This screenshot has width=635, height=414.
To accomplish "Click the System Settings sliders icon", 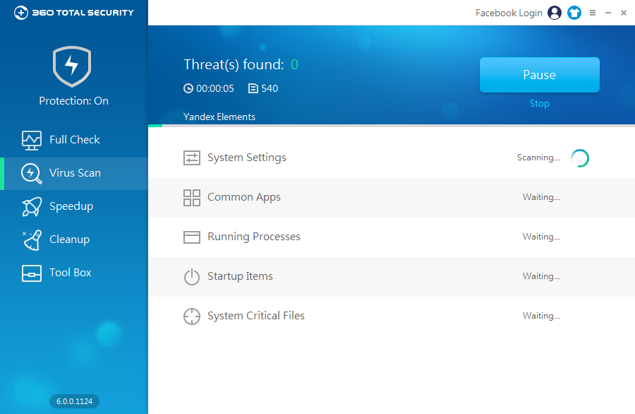I will pyautogui.click(x=191, y=158).
